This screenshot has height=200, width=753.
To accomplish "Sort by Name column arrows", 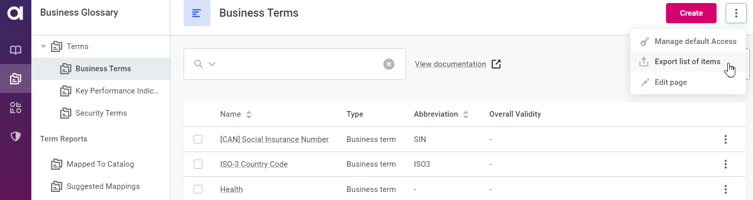I will click(x=248, y=115).
